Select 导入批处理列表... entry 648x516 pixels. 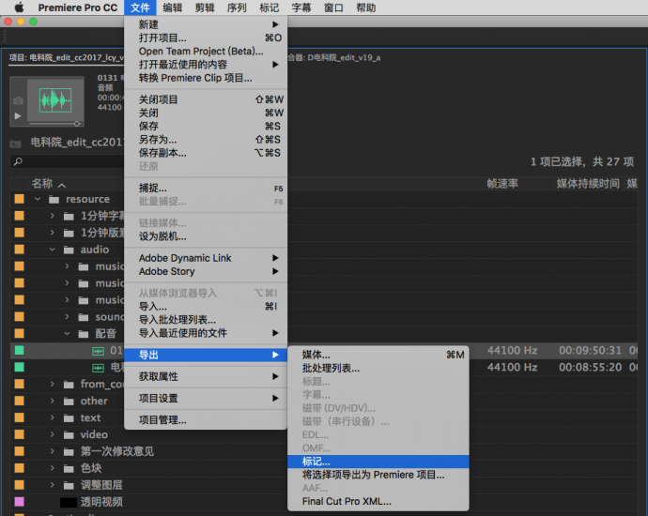(x=206, y=320)
